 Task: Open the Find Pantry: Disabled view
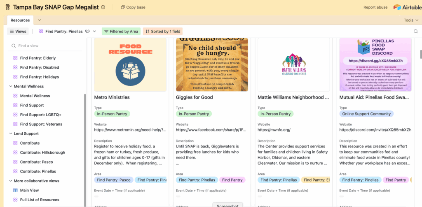click(x=39, y=67)
